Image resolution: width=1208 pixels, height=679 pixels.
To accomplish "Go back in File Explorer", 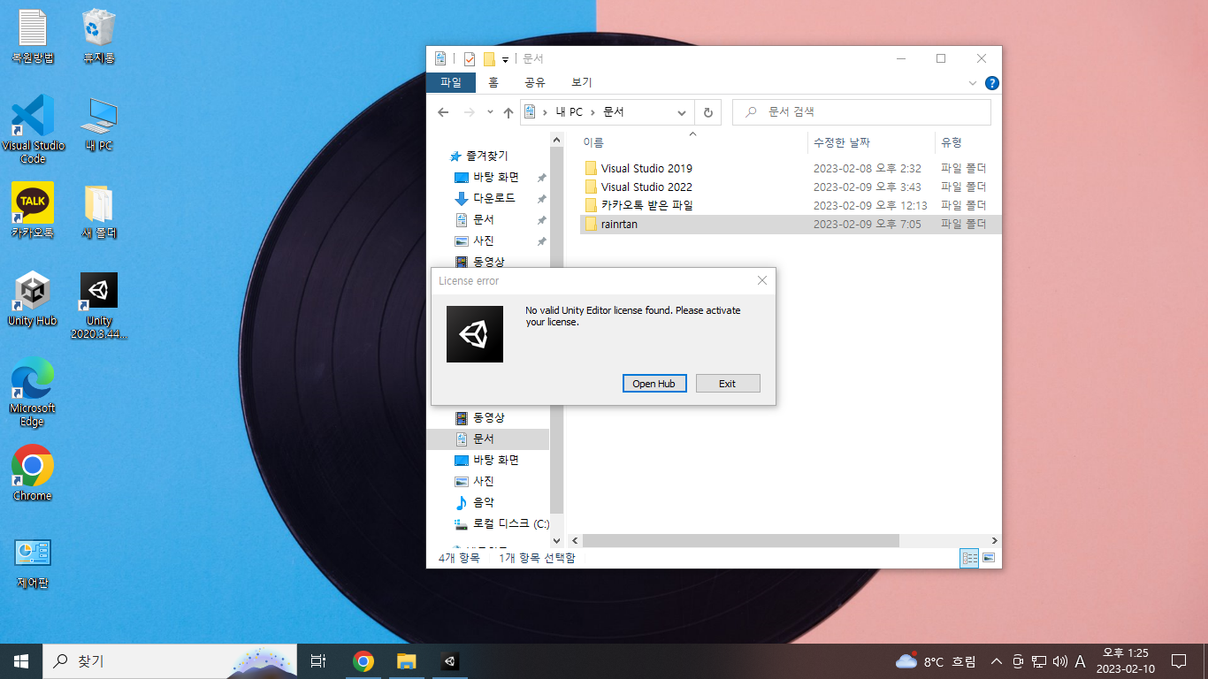I will pos(443,112).
